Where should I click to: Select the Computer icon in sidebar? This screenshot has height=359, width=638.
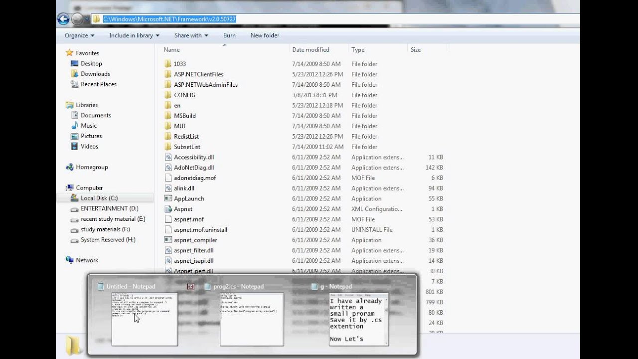[70, 188]
